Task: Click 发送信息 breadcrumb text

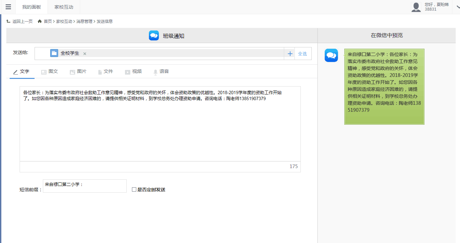Action: coord(105,21)
